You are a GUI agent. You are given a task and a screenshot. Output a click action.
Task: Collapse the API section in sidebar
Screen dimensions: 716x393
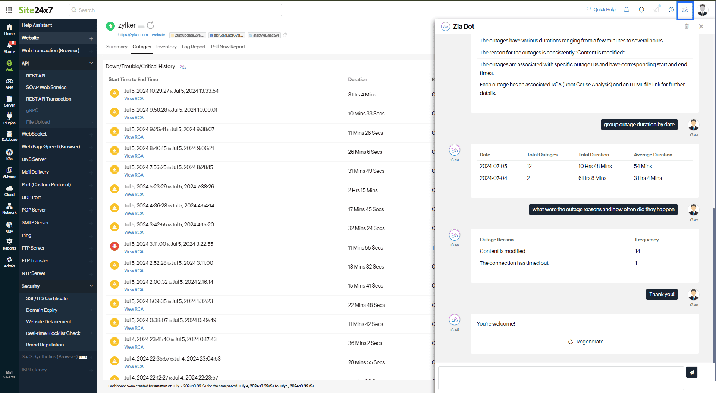pos(91,63)
